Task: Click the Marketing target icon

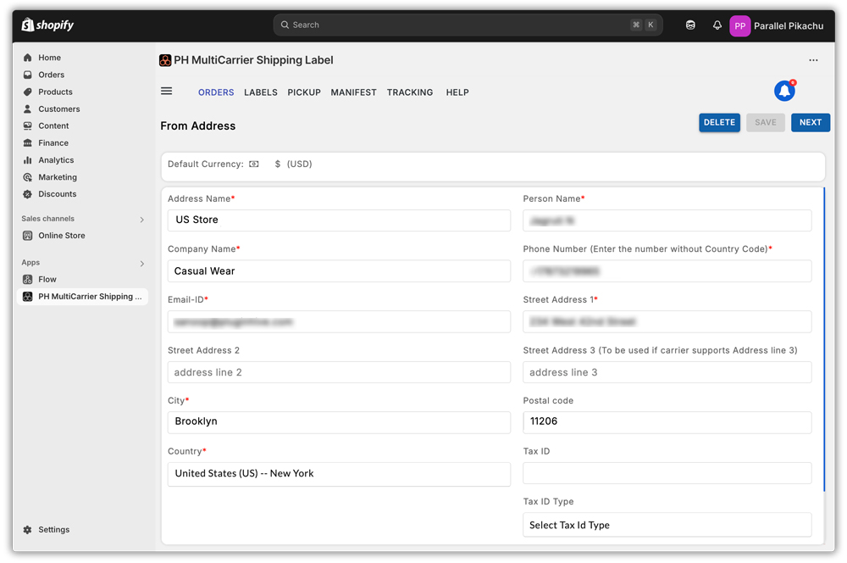Action: pos(28,177)
